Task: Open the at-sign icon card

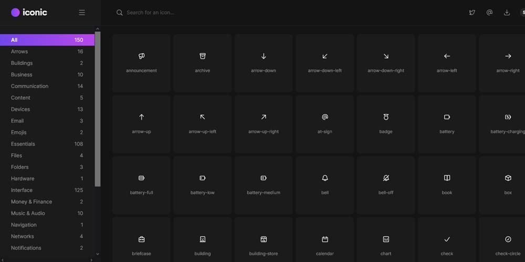Action: click(x=324, y=124)
